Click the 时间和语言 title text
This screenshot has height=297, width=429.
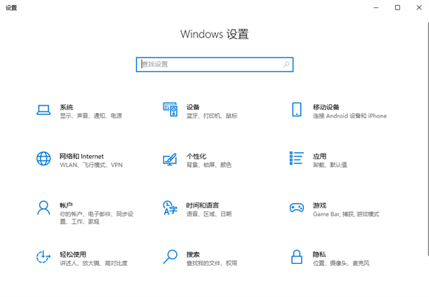coord(203,205)
